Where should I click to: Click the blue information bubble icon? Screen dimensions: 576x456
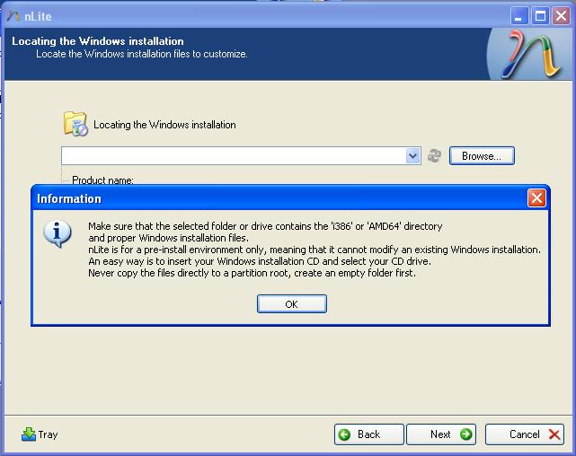[58, 234]
